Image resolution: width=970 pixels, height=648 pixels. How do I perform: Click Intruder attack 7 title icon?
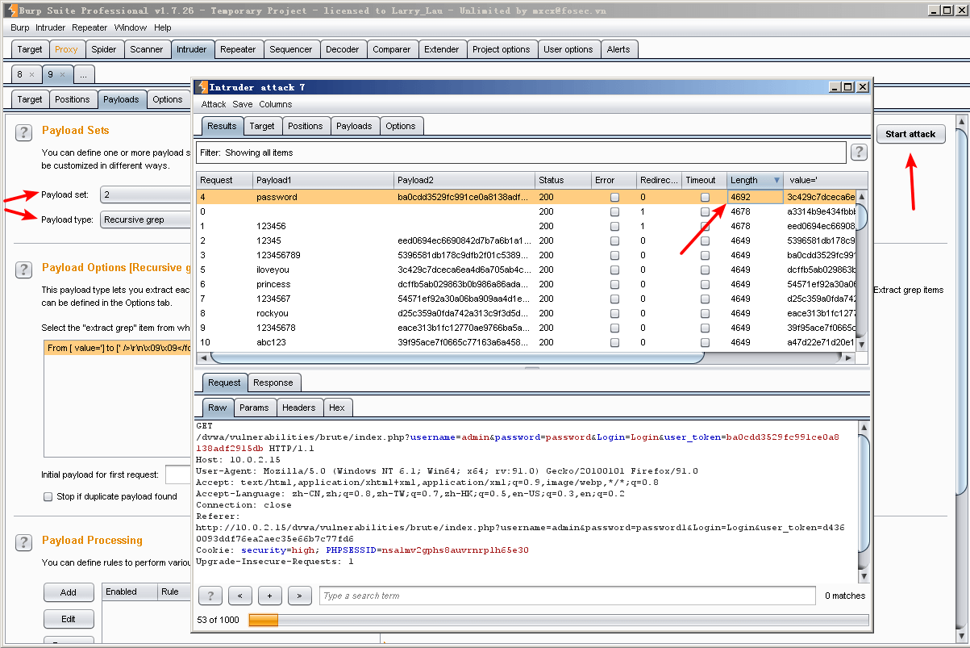(202, 86)
